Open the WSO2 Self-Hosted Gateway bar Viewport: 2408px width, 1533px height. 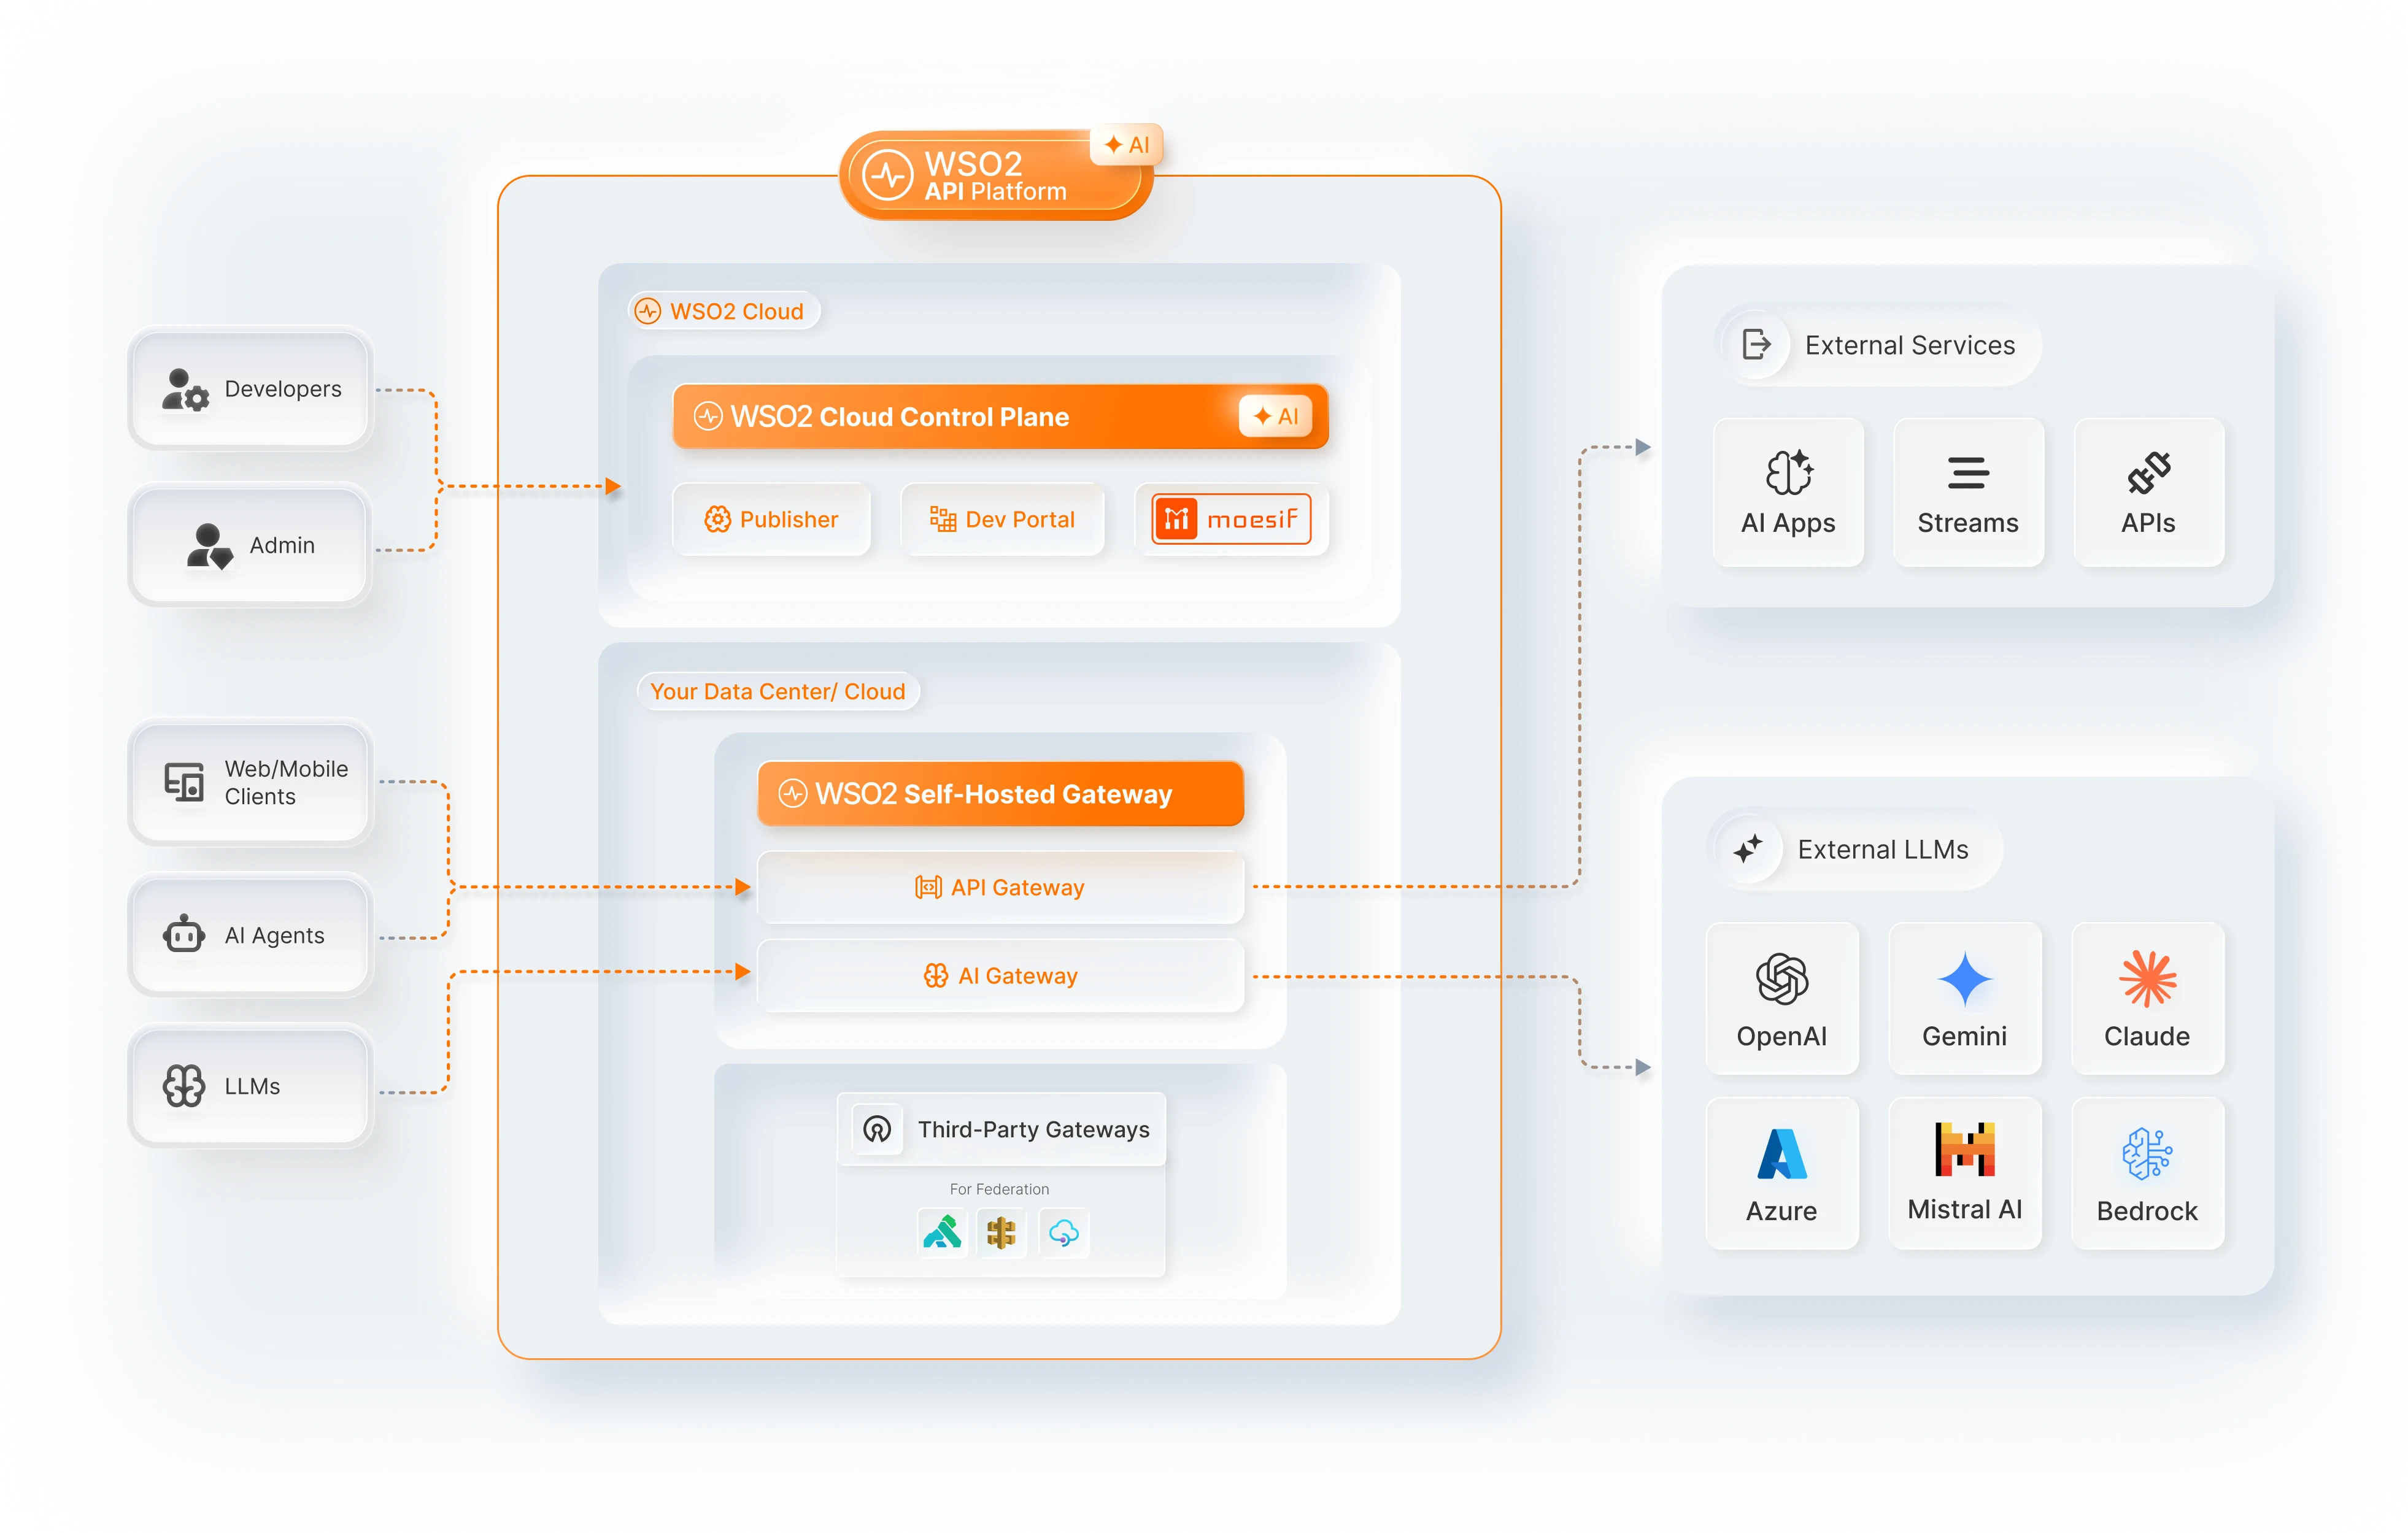click(1000, 793)
